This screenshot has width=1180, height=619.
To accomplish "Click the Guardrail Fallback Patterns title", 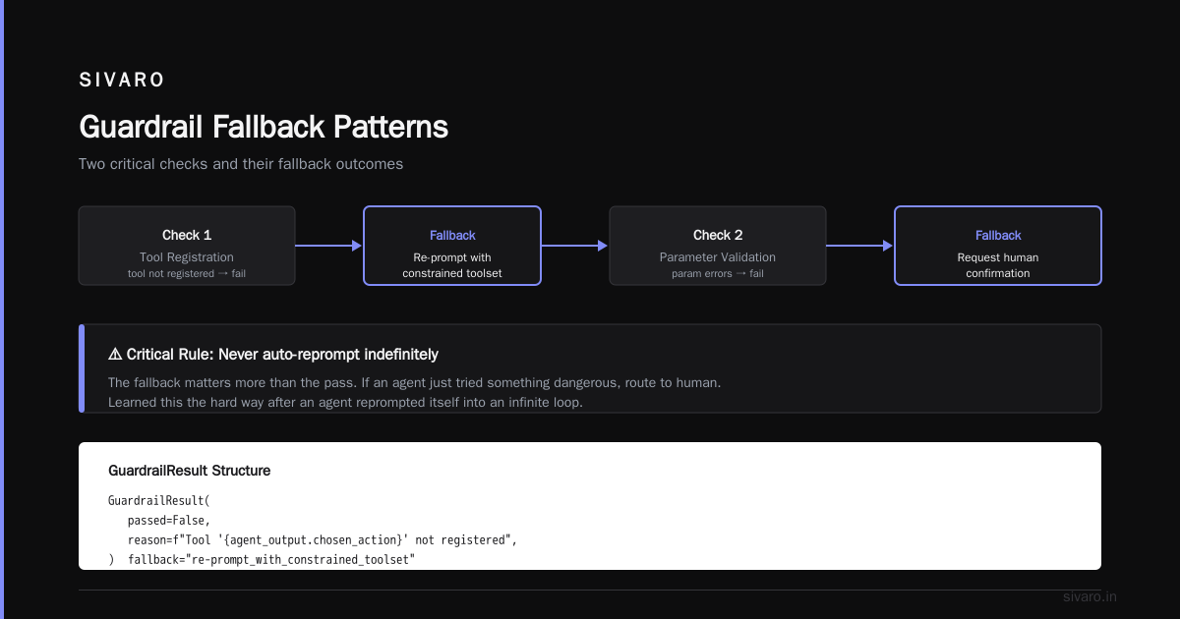I will click(264, 127).
